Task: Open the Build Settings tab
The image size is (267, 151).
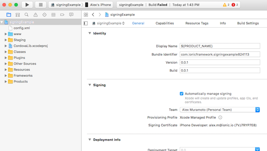Action: (248, 23)
